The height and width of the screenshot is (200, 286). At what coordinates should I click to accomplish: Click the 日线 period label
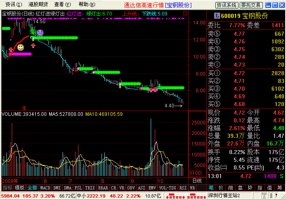197,181
